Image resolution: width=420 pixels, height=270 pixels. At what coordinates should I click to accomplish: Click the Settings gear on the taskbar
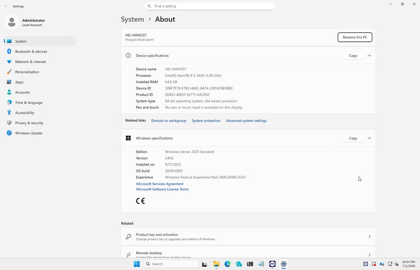pyautogui.click(x=283, y=264)
